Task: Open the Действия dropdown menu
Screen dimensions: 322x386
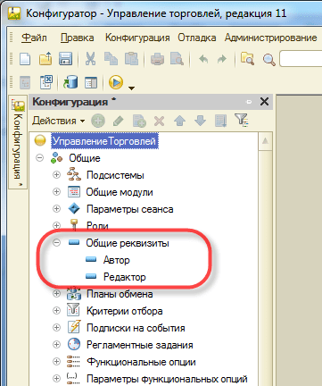Action: tap(58, 121)
